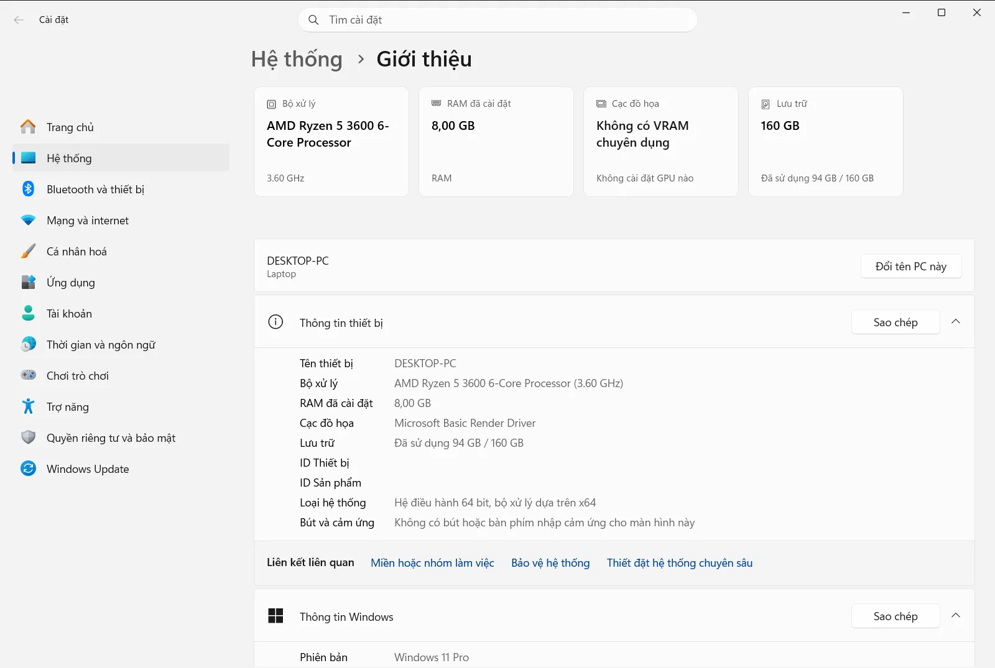The width and height of the screenshot is (995, 668).
Task: Click the Hệ điều hành 64 bit text
Action: pyautogui.click(x=495, y=503)
